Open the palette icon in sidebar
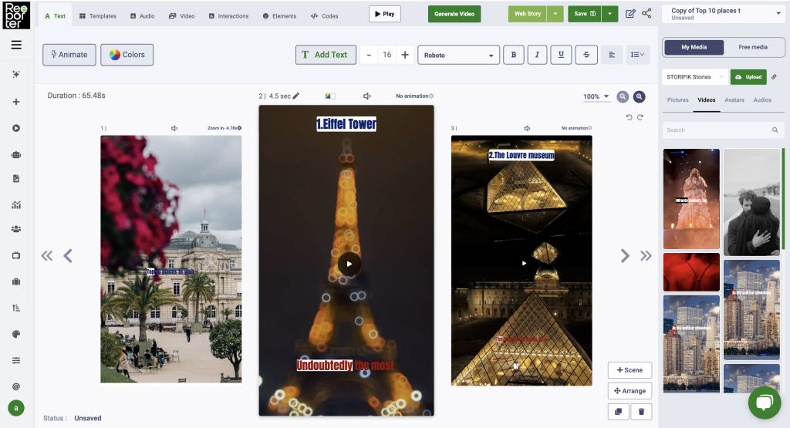 click(16, 334)
